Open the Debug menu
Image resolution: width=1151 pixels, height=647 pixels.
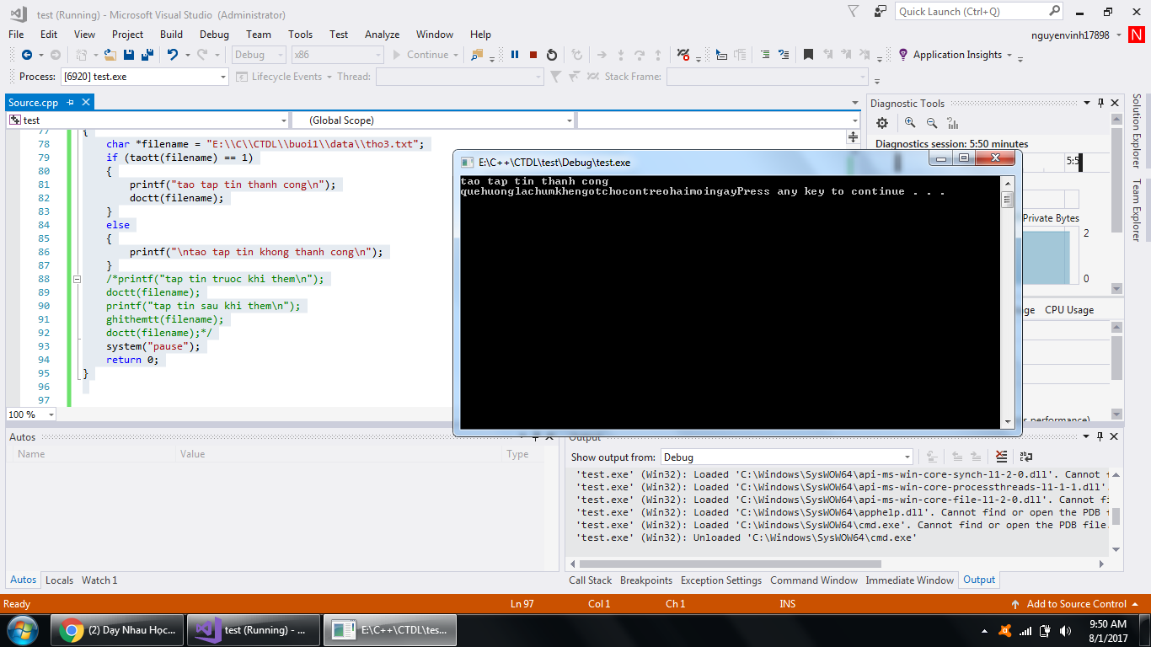(213, 35)
